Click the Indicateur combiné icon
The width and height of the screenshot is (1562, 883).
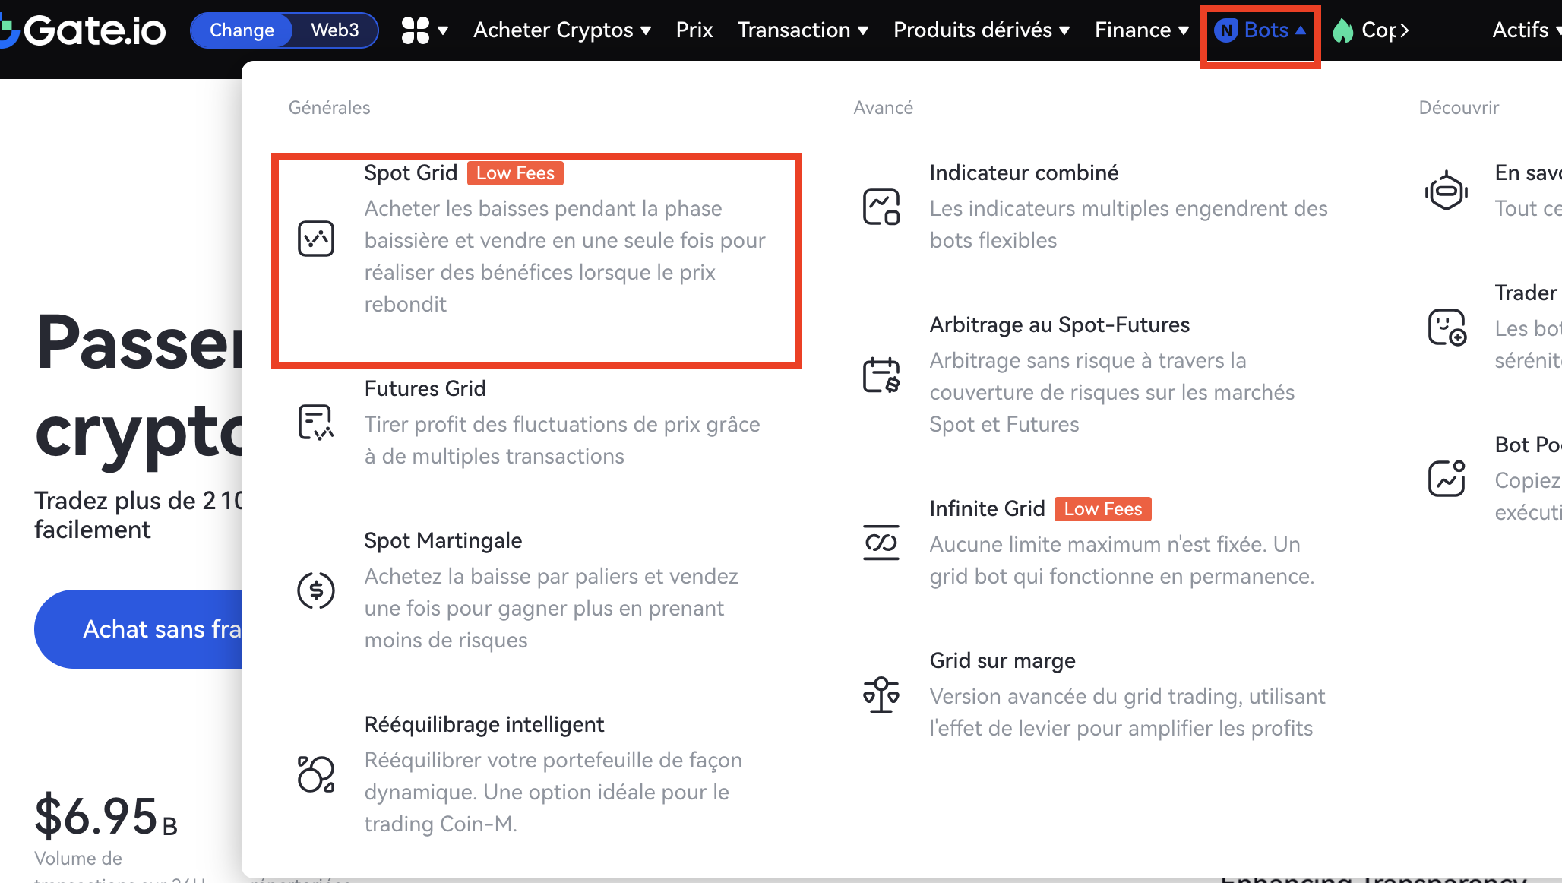[x=881, y=207]
